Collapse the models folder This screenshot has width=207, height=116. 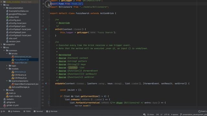pyautogui.click(x=7, y=69)
